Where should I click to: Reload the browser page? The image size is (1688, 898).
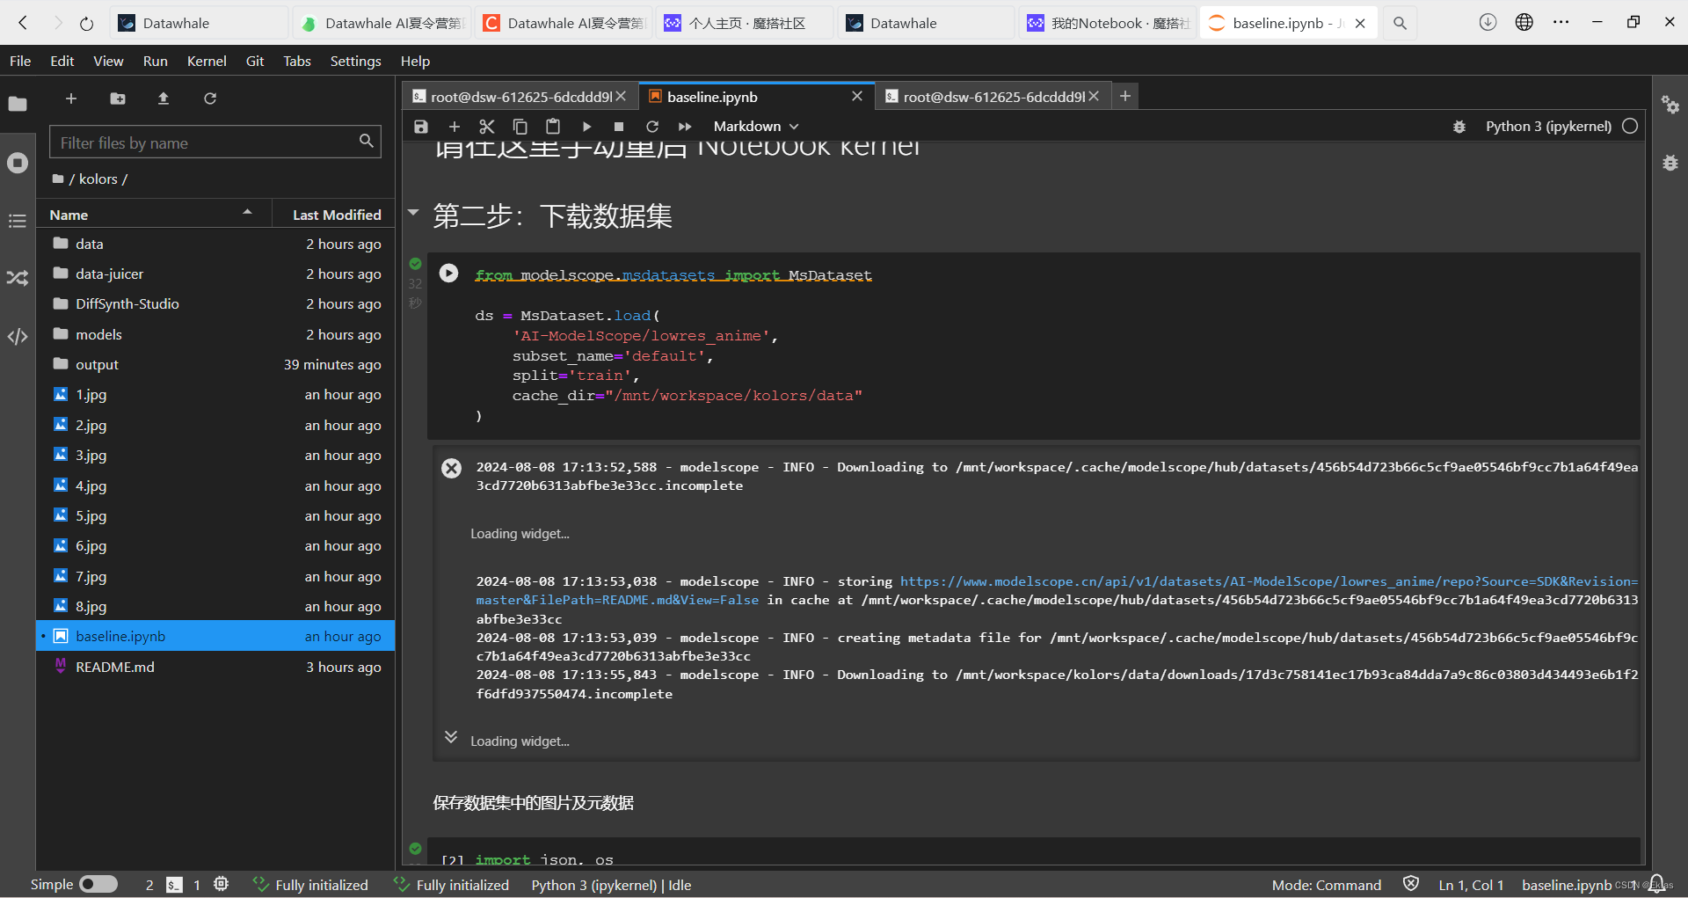(86, 23)
